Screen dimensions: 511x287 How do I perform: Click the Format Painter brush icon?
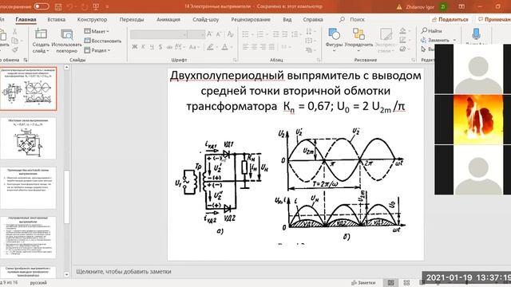click(x=14, y=49)
